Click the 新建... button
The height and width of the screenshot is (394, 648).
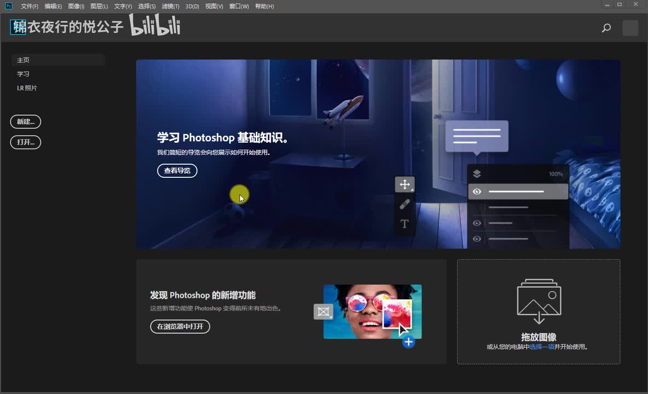point(26,121)
